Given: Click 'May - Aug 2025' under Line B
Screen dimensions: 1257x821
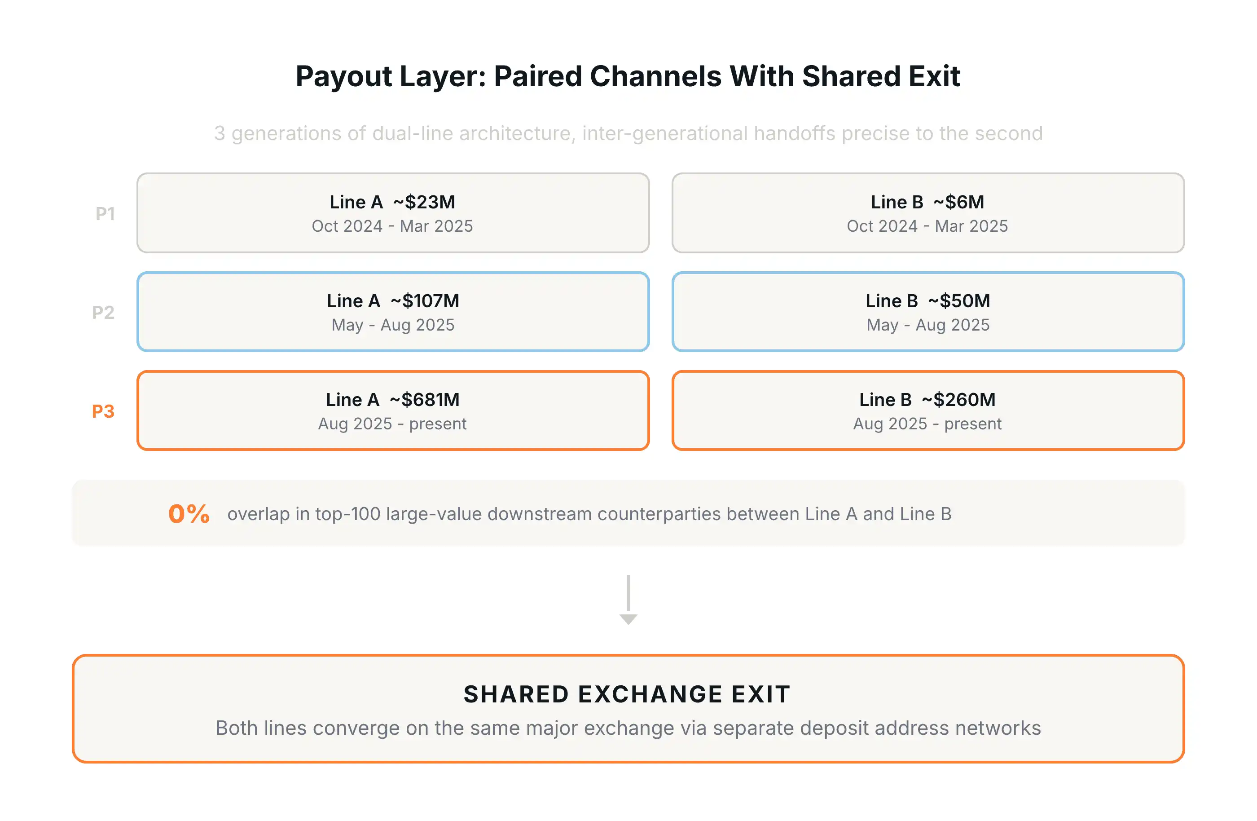Looking at the screenshot, I should coord(928,325).
